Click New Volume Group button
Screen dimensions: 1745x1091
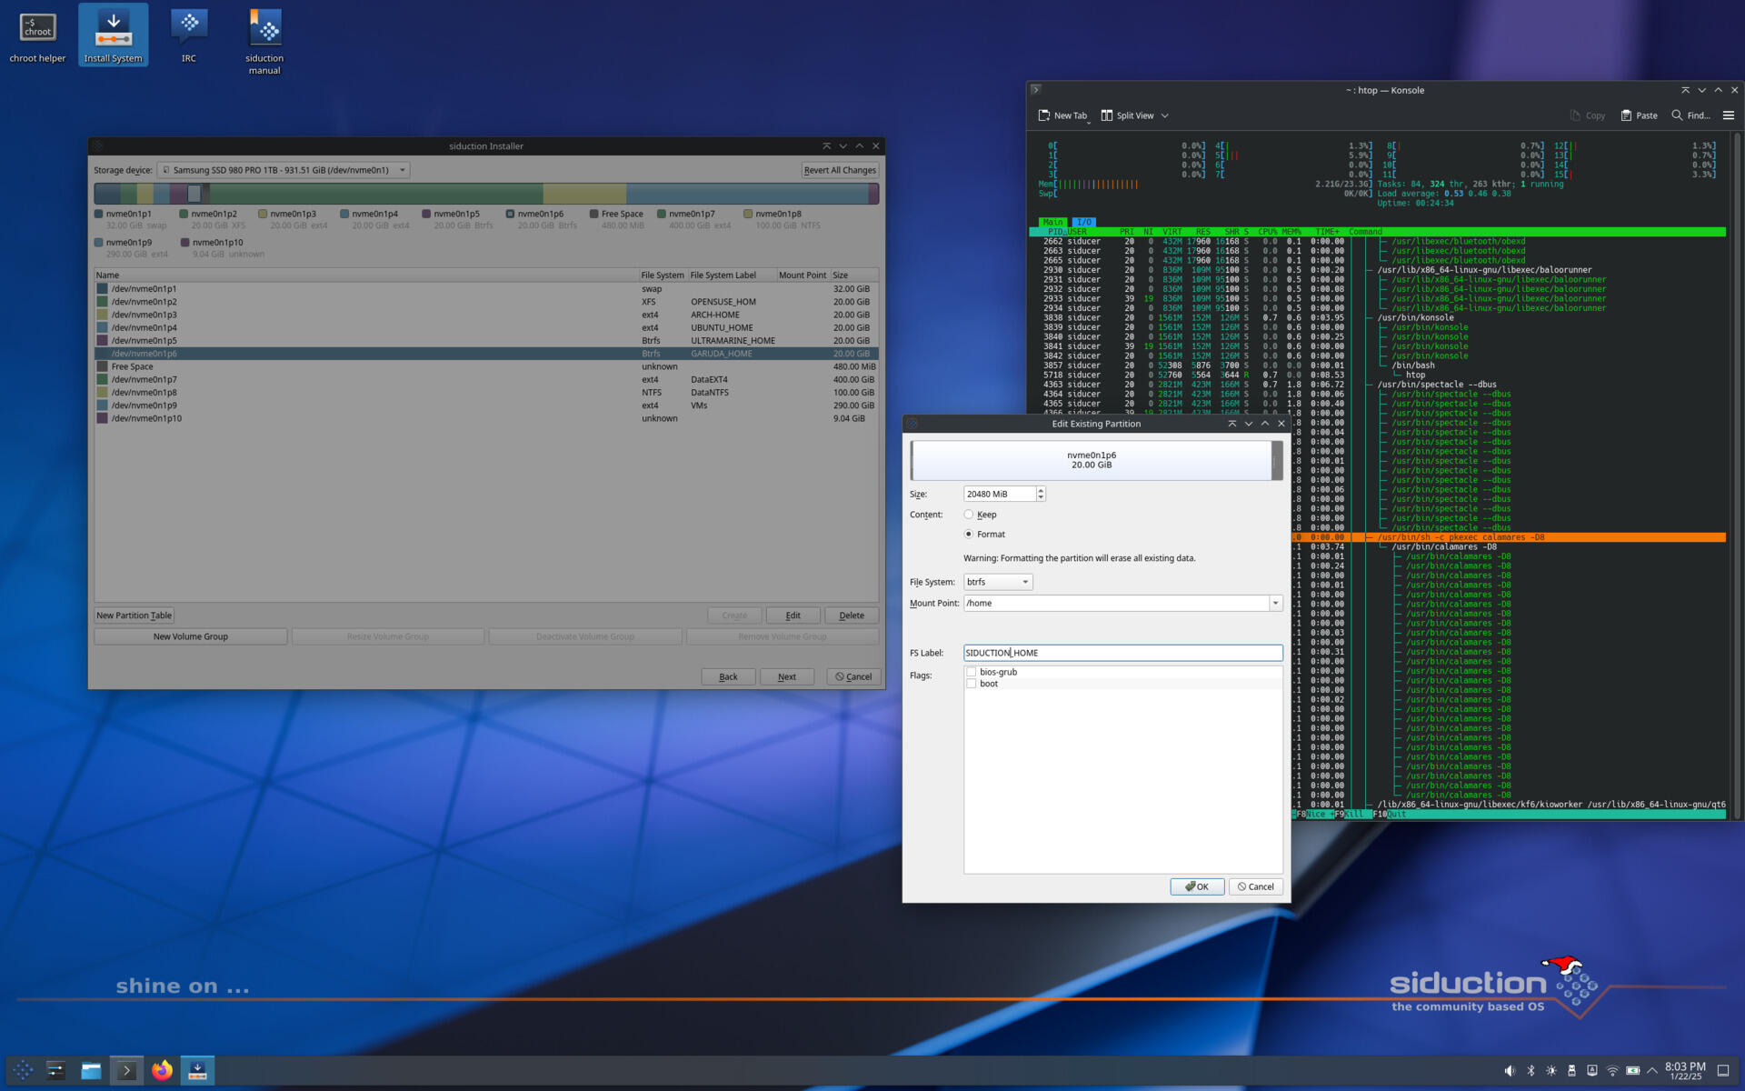pos(190,636)
